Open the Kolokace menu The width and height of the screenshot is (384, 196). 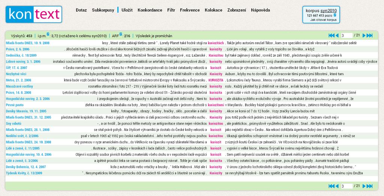(213, 10)
